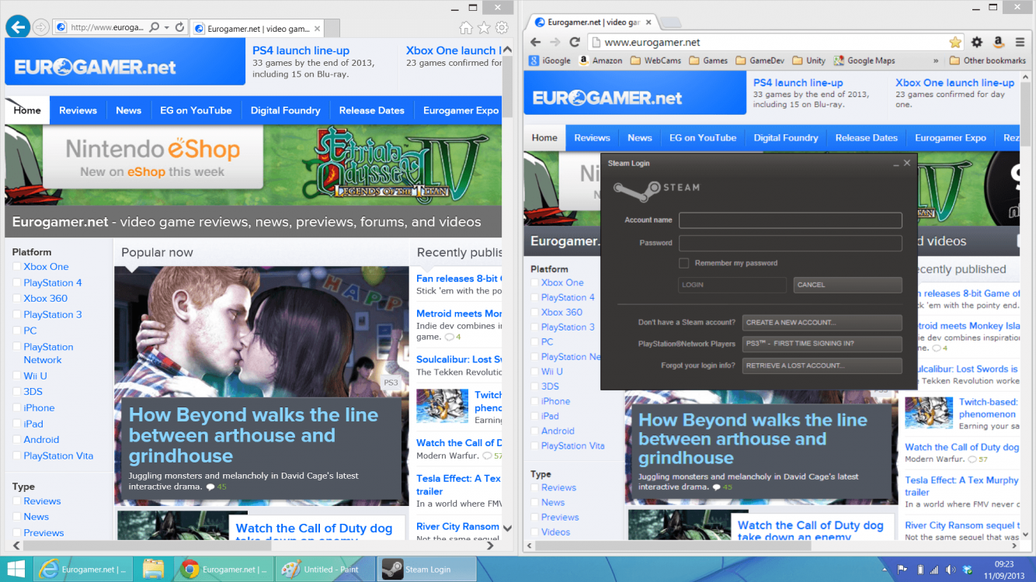1036x582 pixels.
Task: Click the gear extension icon in Chrome toolbar
Action: (977, 43)
